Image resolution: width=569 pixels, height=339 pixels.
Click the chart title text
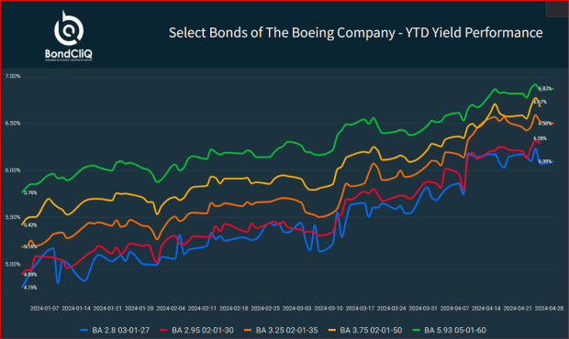click(356, 33)
